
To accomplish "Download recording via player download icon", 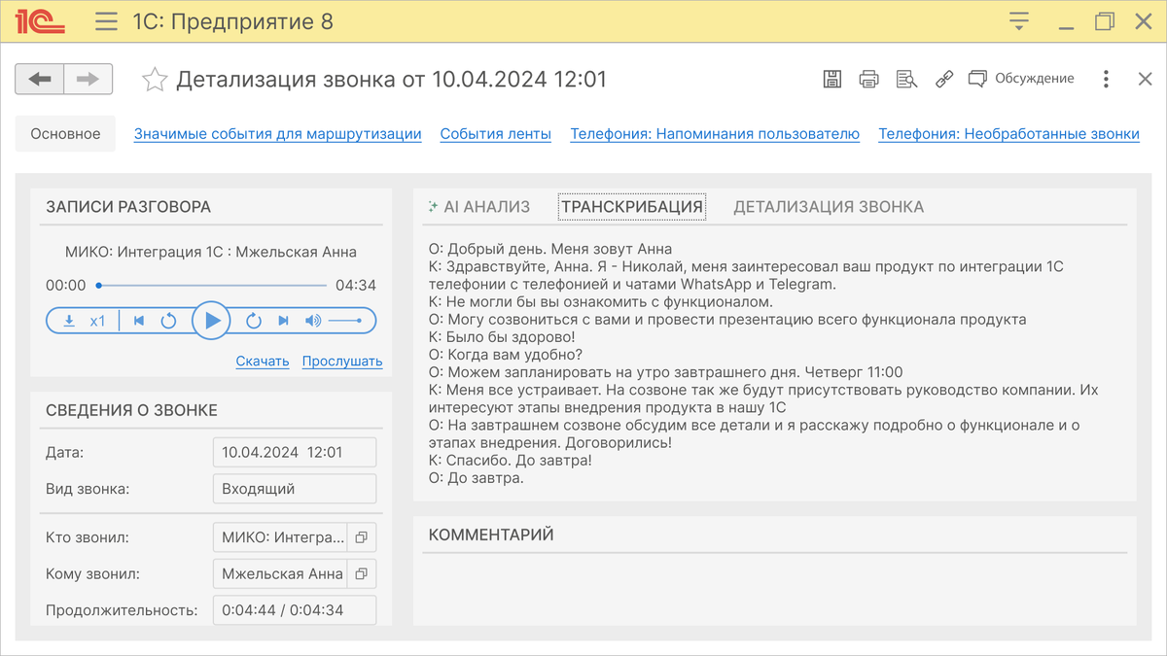I will point(69,321).
